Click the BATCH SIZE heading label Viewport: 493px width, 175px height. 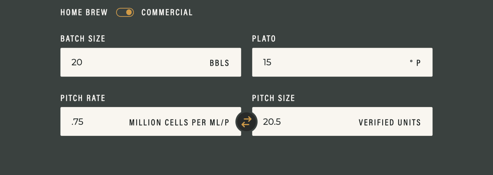tap(83, 39)
